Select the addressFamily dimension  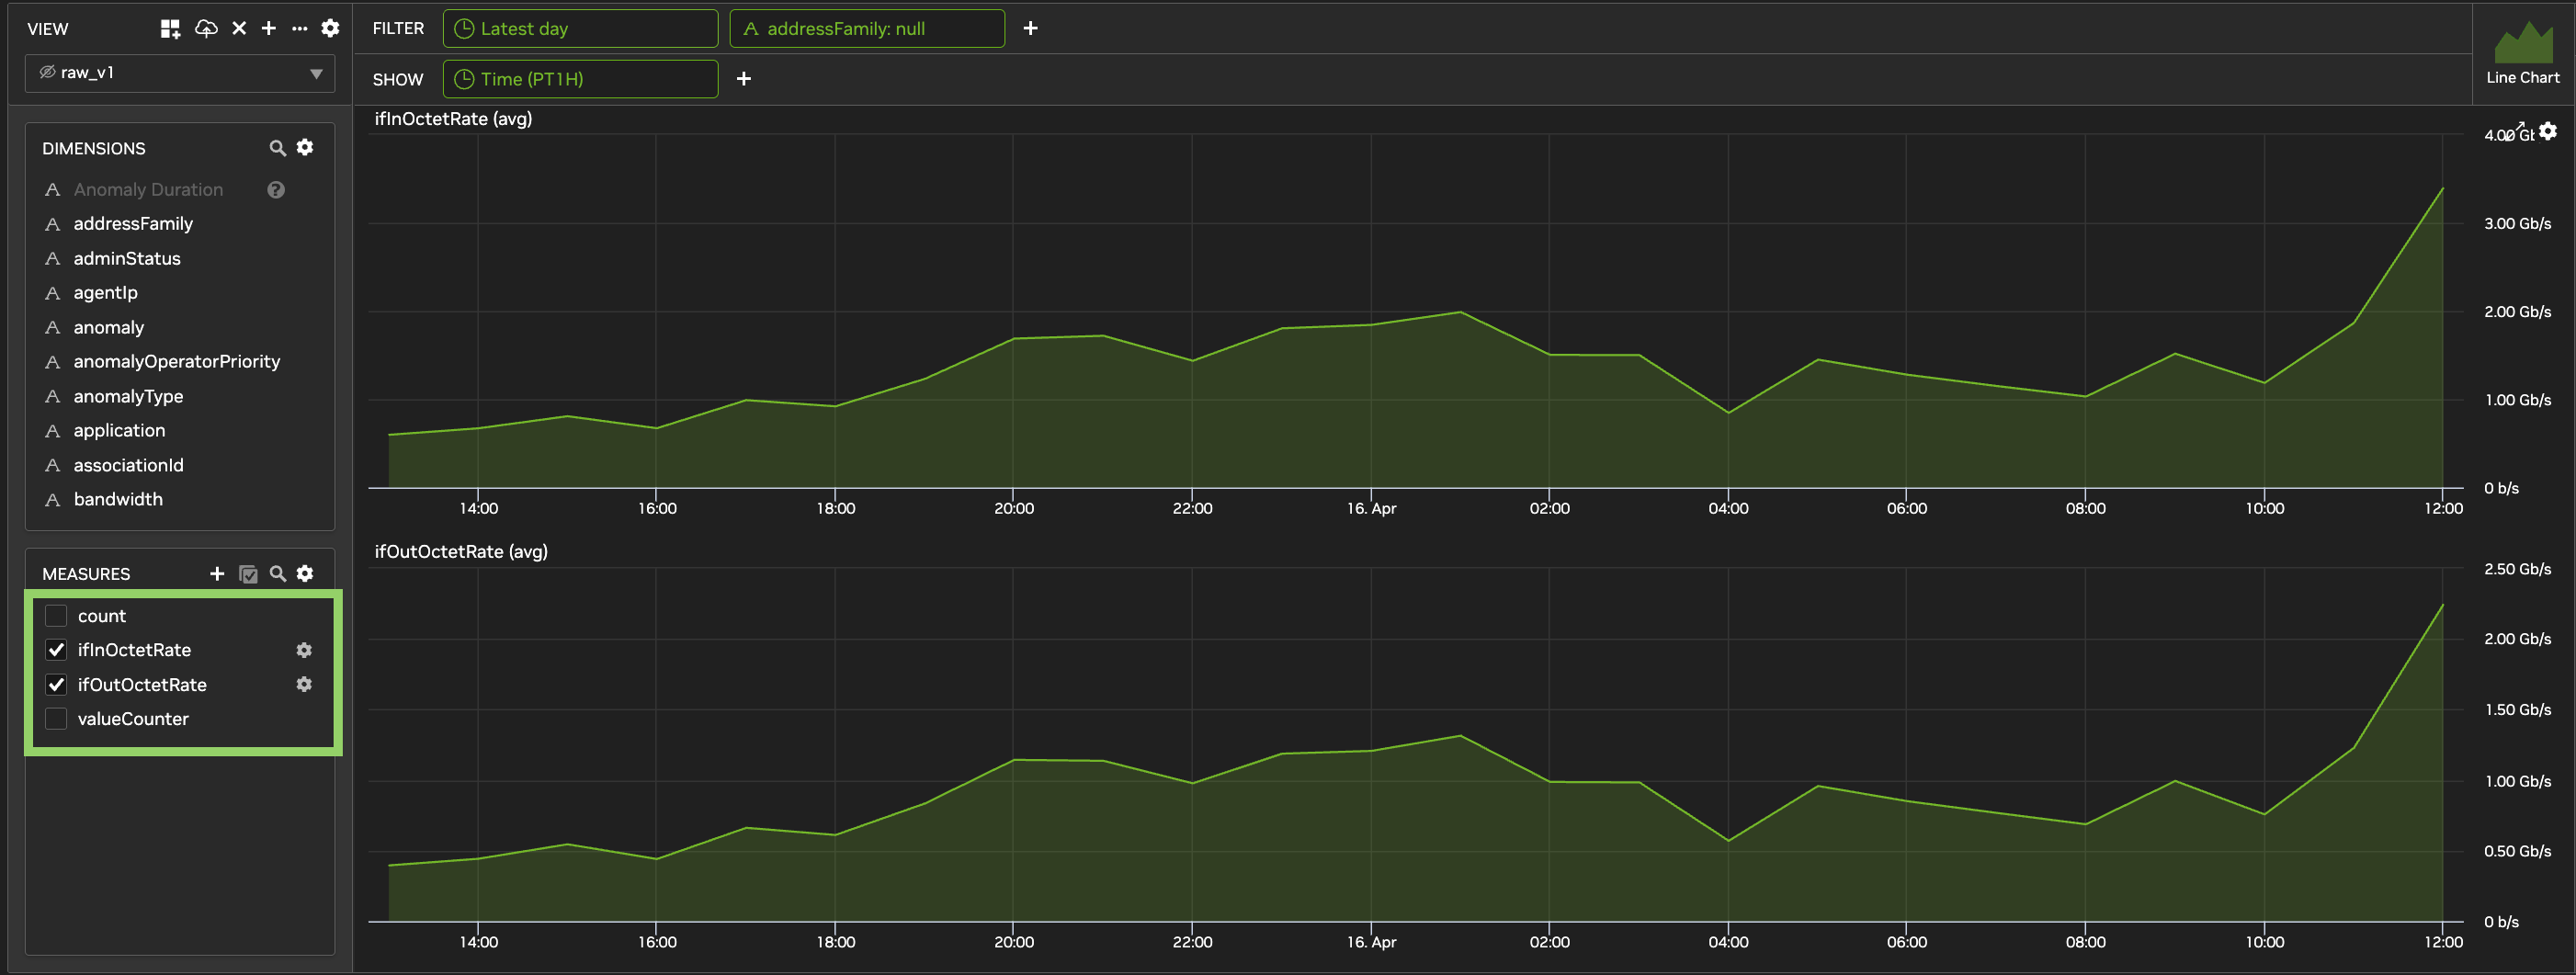(x=133, y=224)
